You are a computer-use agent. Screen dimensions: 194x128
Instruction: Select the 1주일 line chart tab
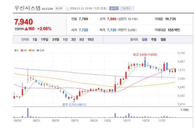(45, 40)
